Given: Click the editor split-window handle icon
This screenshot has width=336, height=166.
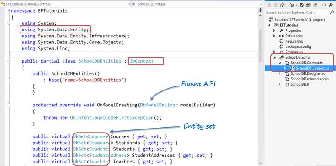Looking at the screenshot, I should tap(260, 10).
